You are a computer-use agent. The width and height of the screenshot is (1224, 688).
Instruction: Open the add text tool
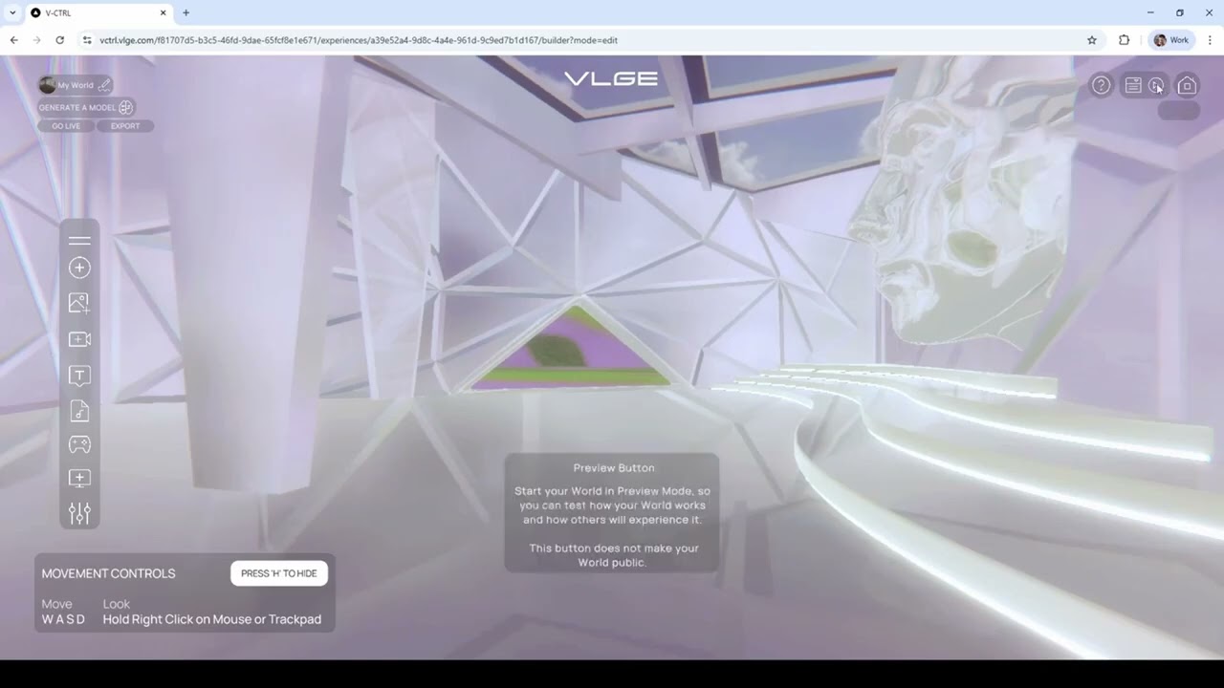[79, 375]
